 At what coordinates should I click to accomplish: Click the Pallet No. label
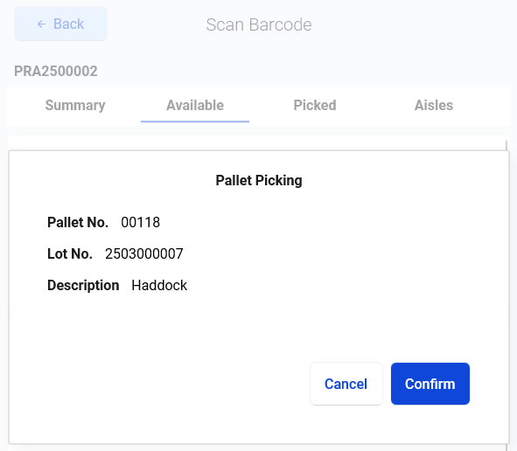pyautogui.click(x=78, y=222)
